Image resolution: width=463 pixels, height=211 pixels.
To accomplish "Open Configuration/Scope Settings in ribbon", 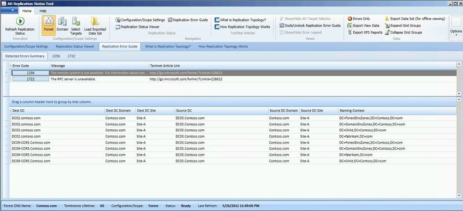I will click(x=140, y=20).
